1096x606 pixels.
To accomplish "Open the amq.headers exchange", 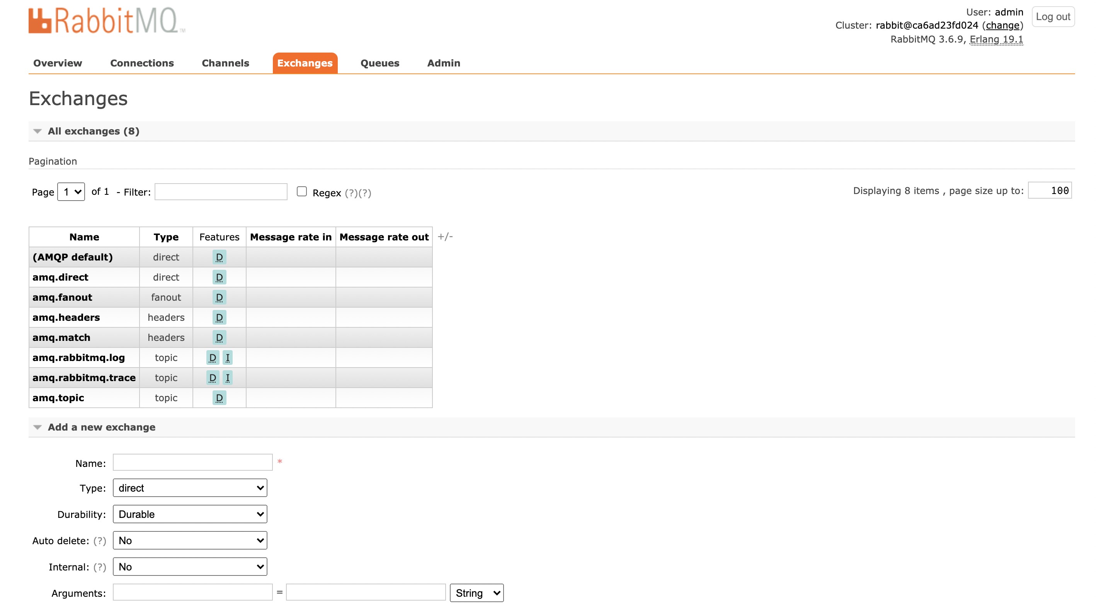I will (x=66, y=317).
